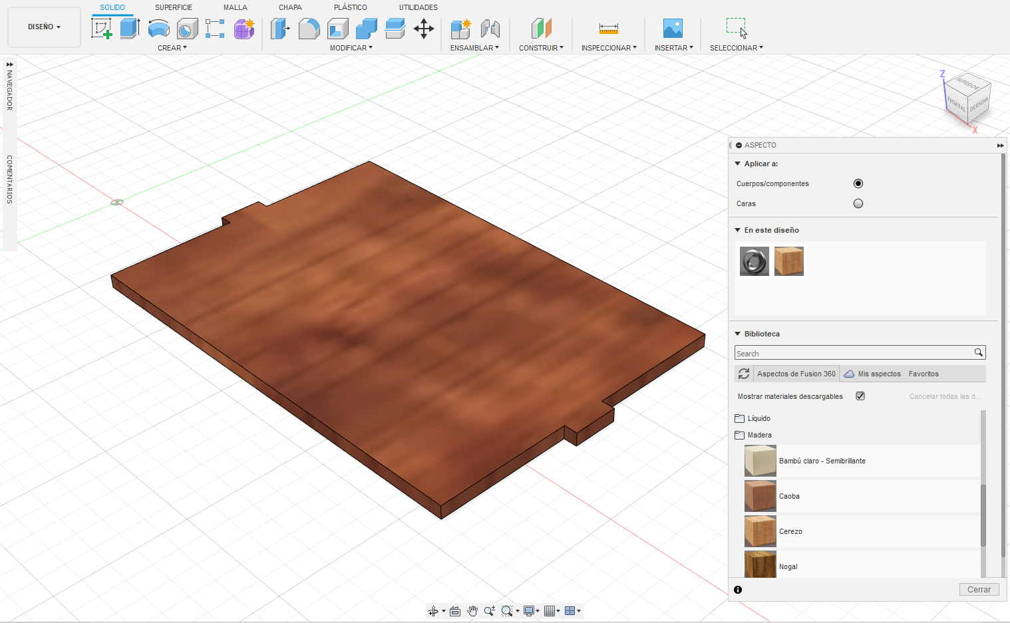Screen dimensions: 1010x623
Task: Select the cherry wood swatch in design
Action: point(789,261)
